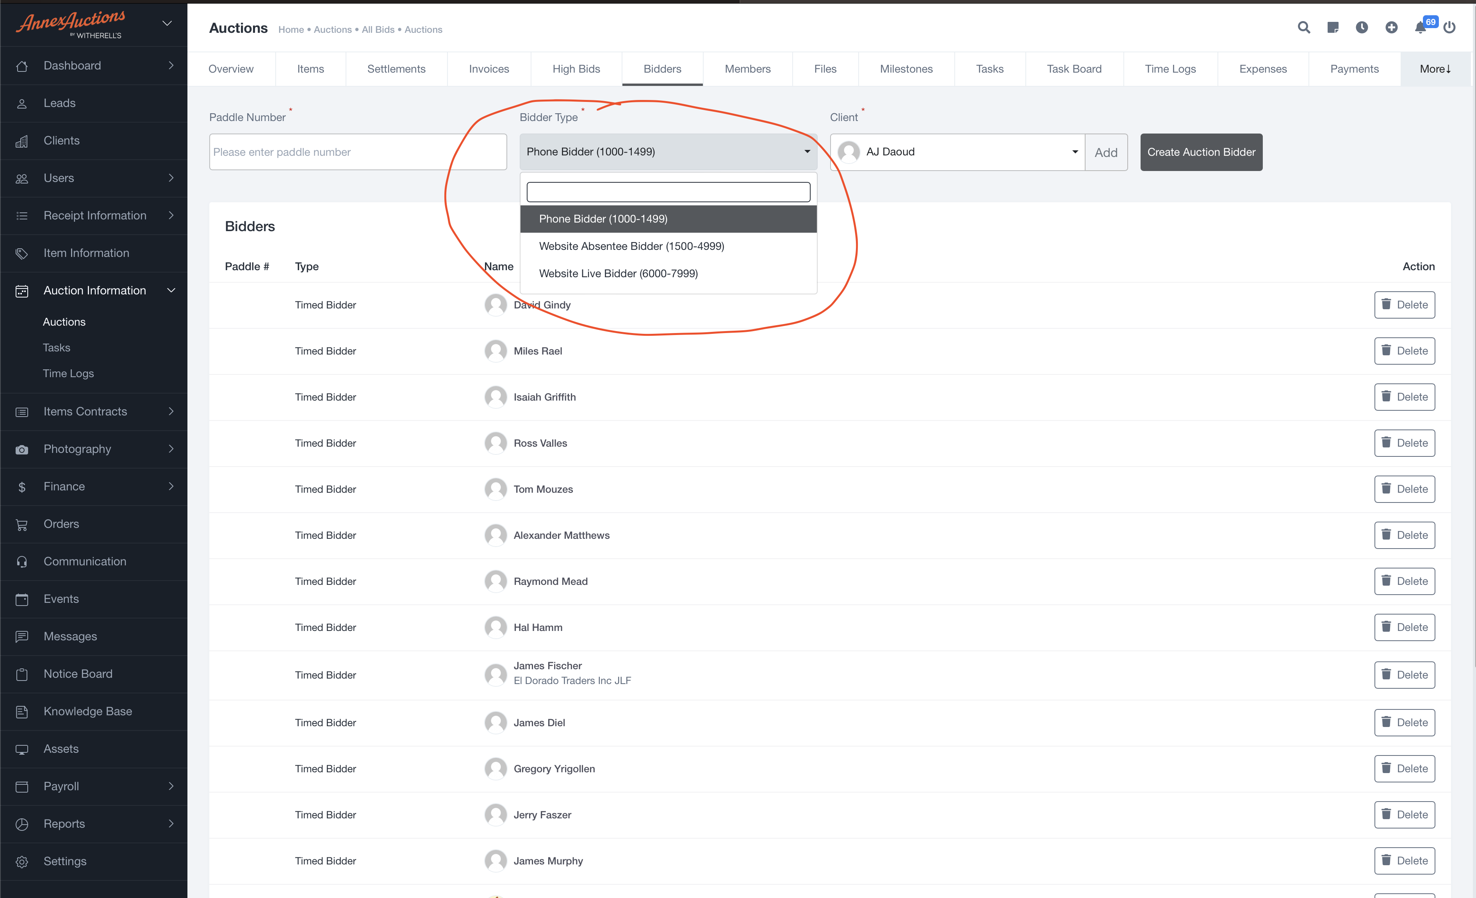The image size is (1476, 898).
Task: Click the Photography camera icon in sidebar
Action: click(x=22, y=449)
